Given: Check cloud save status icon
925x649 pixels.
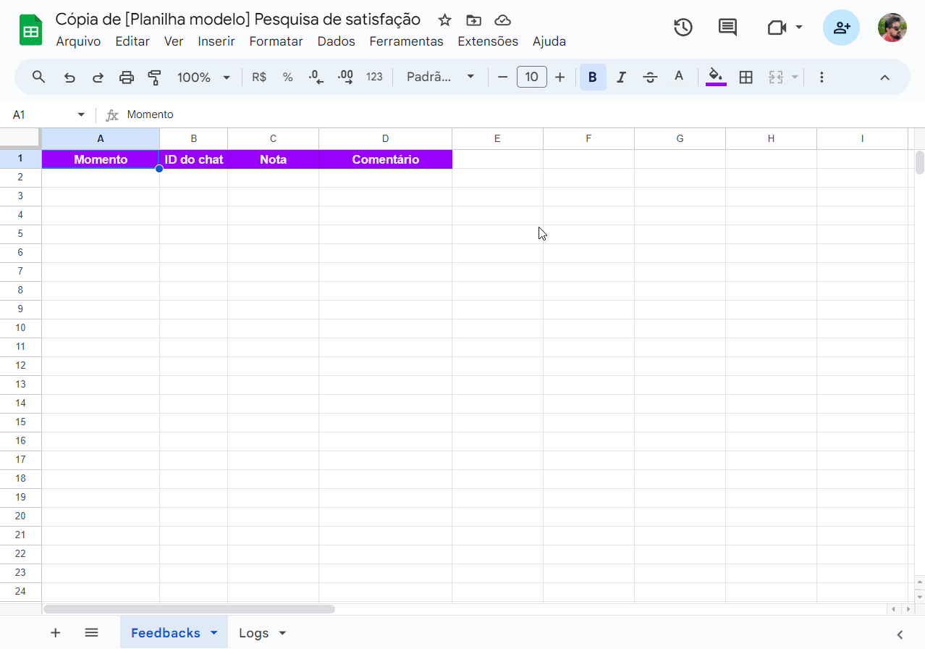Looking at the screenshot, I should [x=502, y=20].
